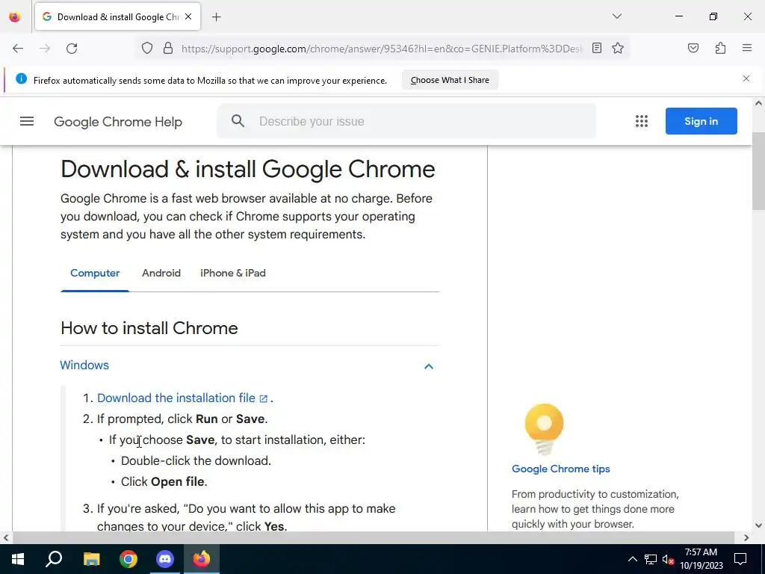Show hidden system tray icons
The height and width of the screenshot is (574, 765).
(x=632, y=559)
